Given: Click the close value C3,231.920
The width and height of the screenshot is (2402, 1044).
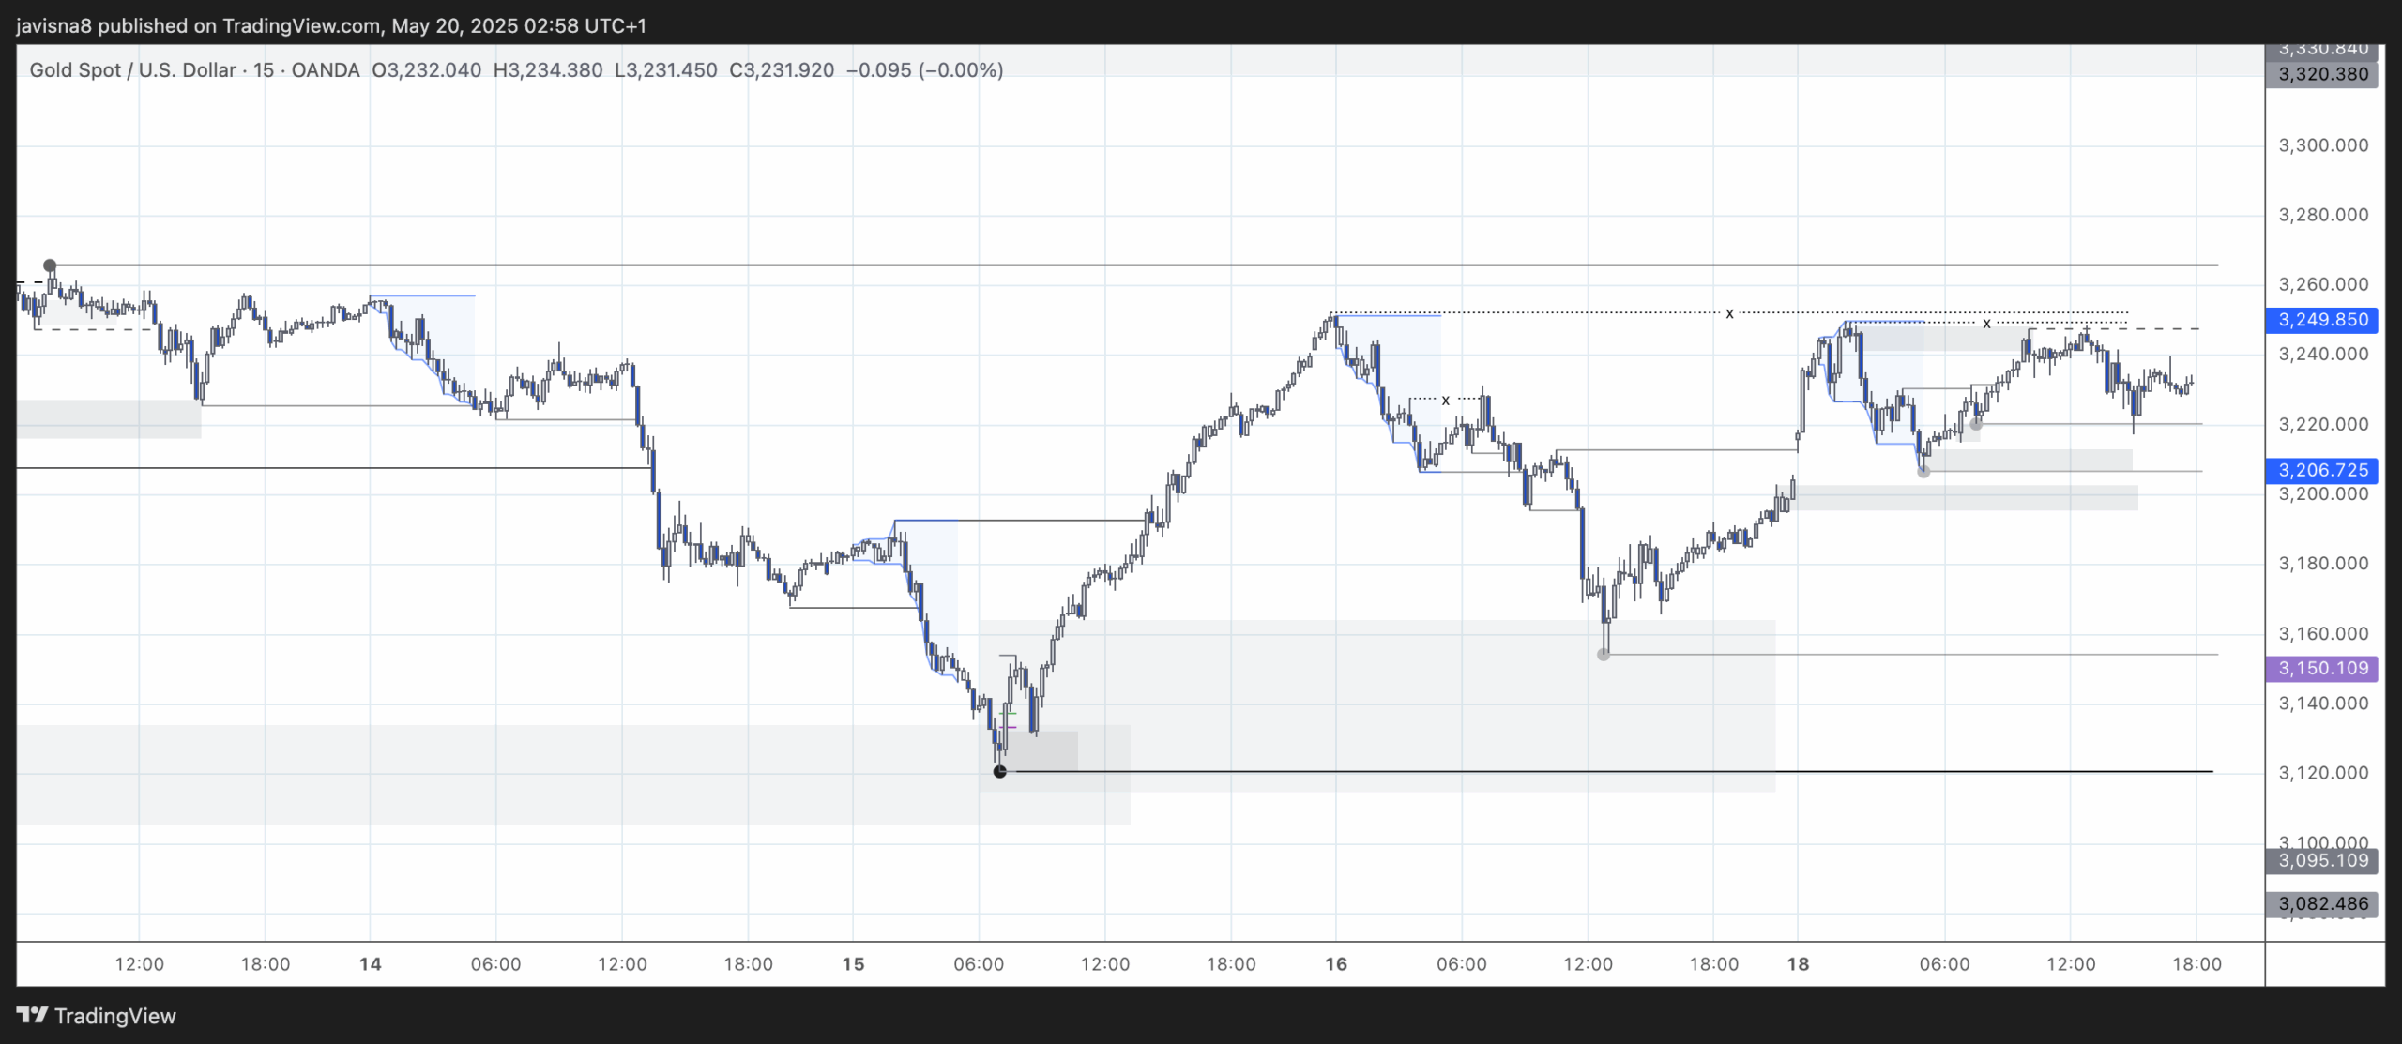Looking at the screenshot, I should point(782,70).
